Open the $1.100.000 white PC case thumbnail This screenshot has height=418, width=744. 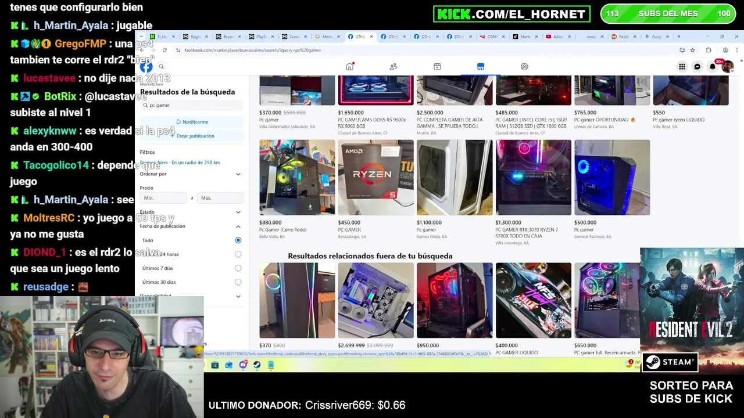[x=455, y=177]
